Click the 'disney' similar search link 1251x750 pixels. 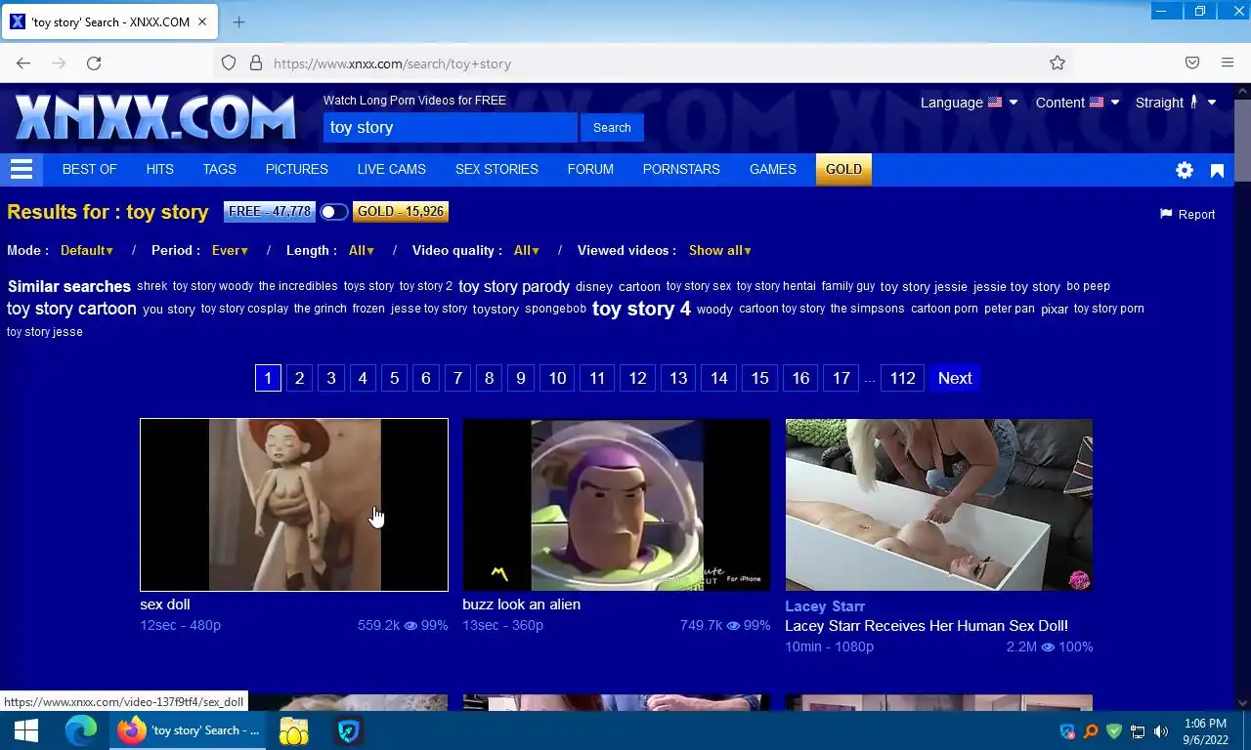(593, 287)
